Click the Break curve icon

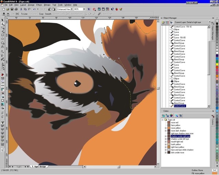17,14
